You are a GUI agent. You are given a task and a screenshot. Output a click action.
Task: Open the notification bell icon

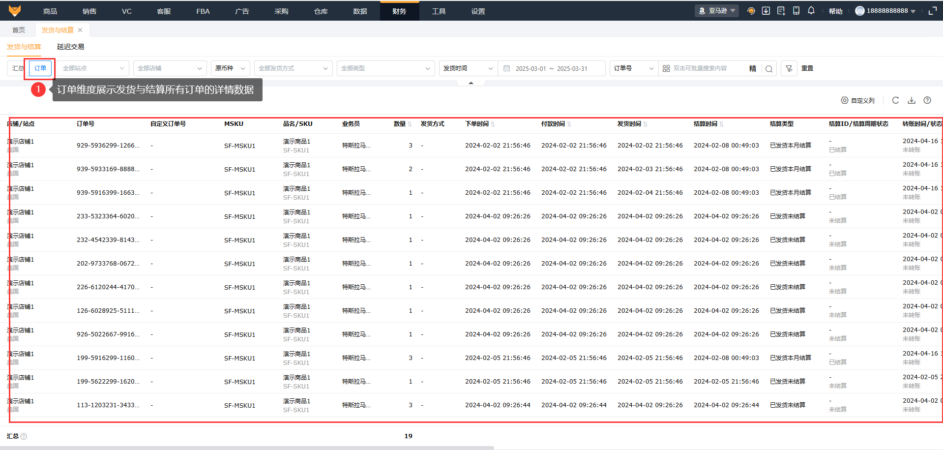811,11
